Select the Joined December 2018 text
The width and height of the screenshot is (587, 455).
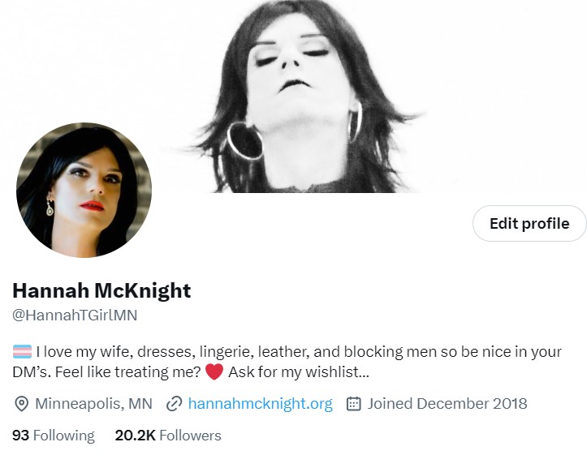(x=447, y=403)
